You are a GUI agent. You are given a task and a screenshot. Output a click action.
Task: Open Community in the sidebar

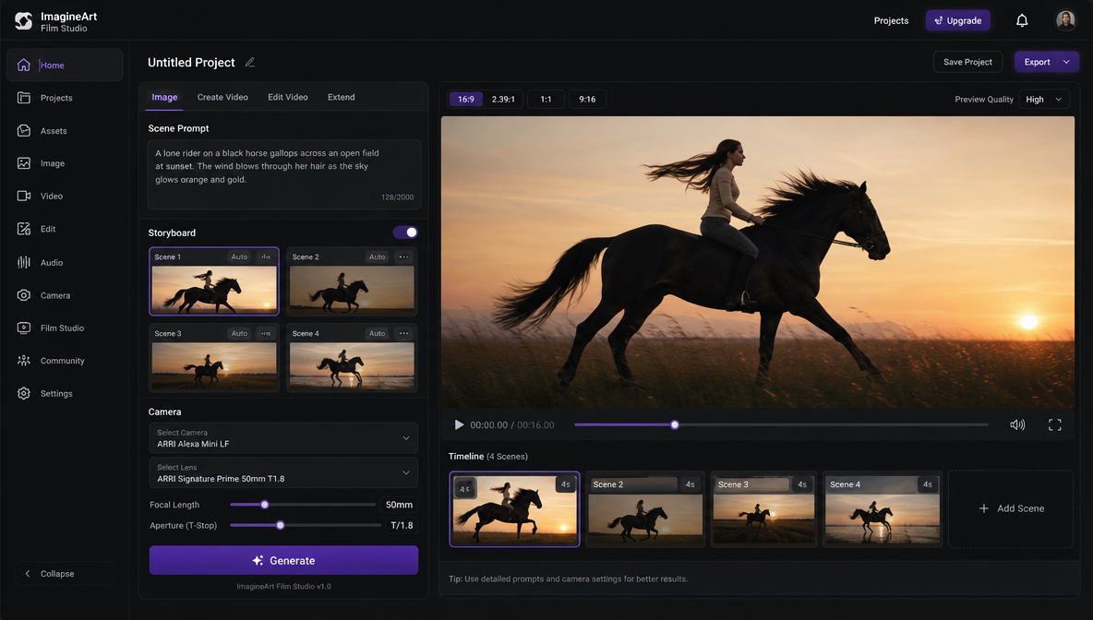64,361
